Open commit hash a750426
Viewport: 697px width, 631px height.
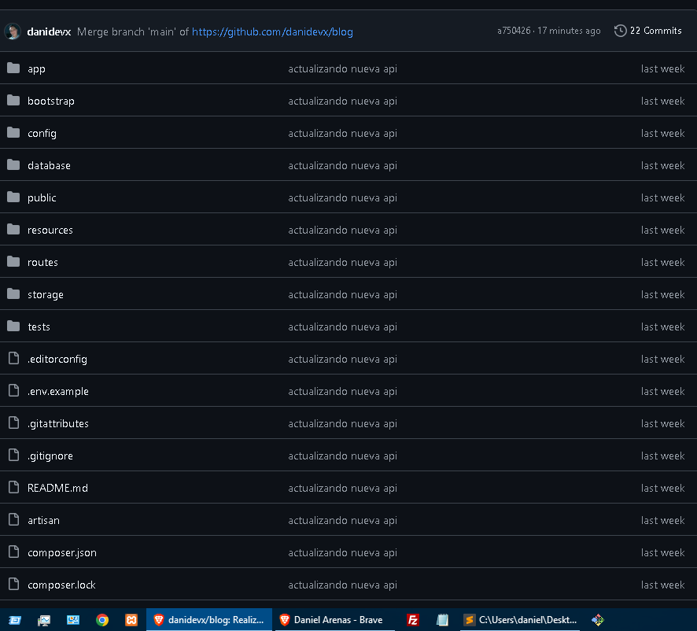tap(514, 31)
